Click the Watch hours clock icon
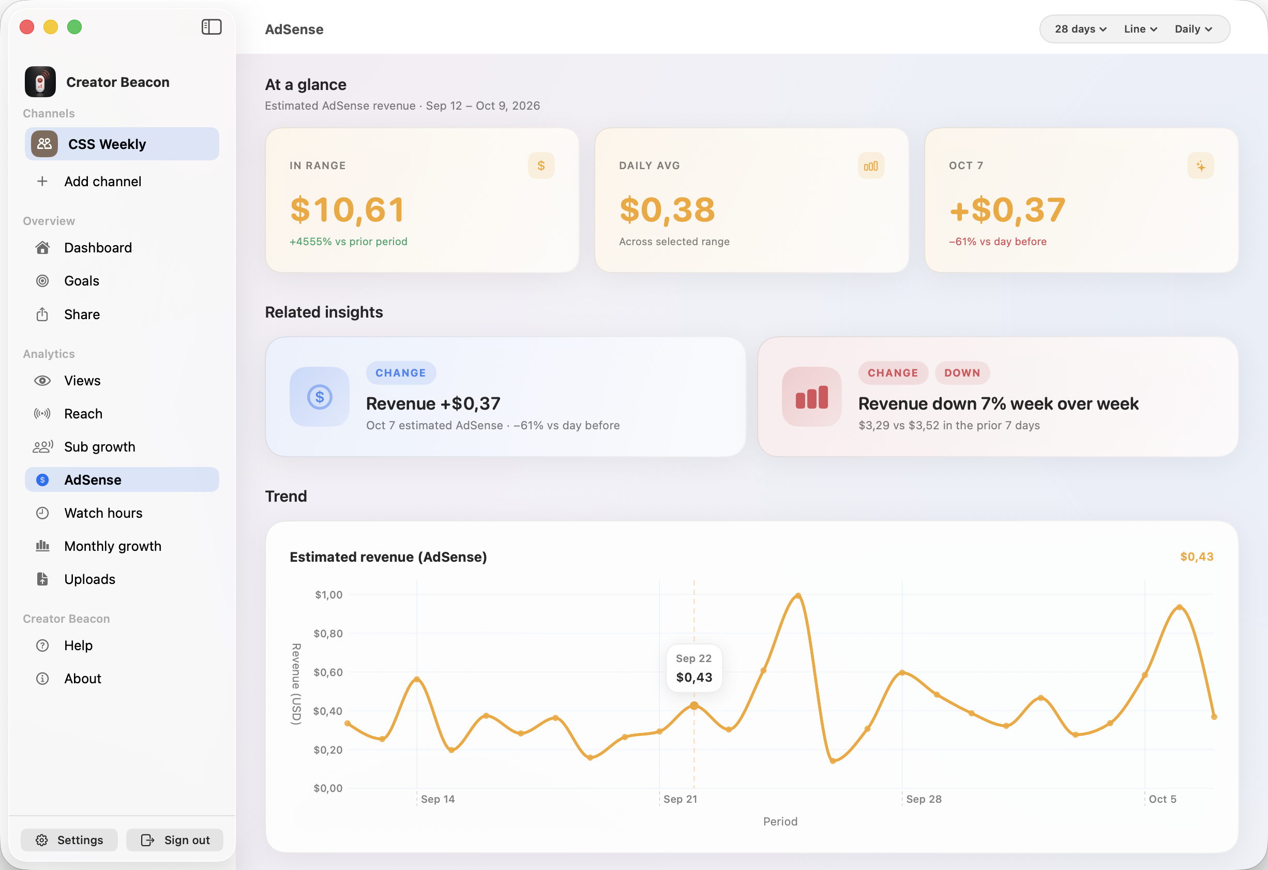The height and width of the screenshot is (870, 1268). (x=42, y=513)
